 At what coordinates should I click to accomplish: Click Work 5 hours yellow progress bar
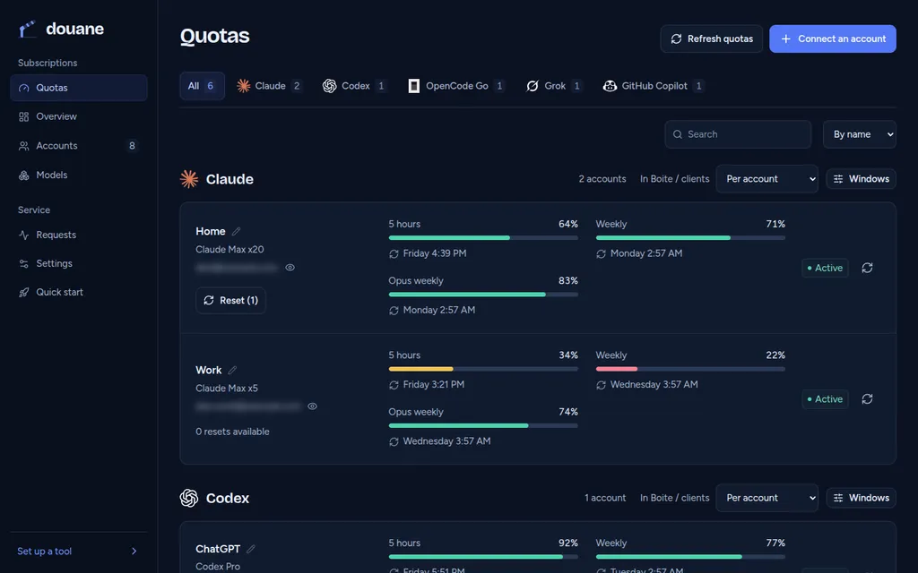point(483,369)
